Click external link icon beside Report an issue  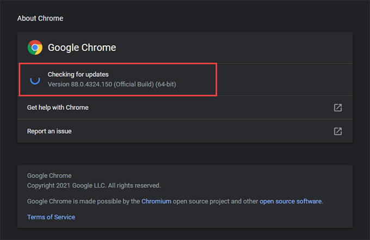(x=338, y=131)
